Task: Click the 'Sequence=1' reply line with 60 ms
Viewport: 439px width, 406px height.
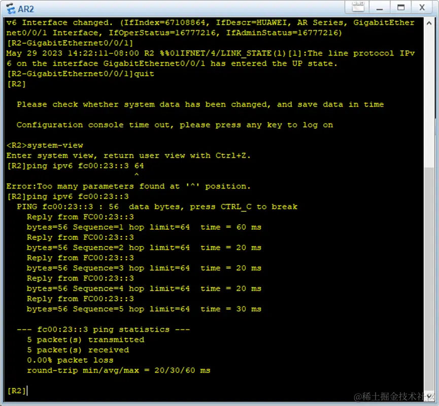Action: pos(144,227)
